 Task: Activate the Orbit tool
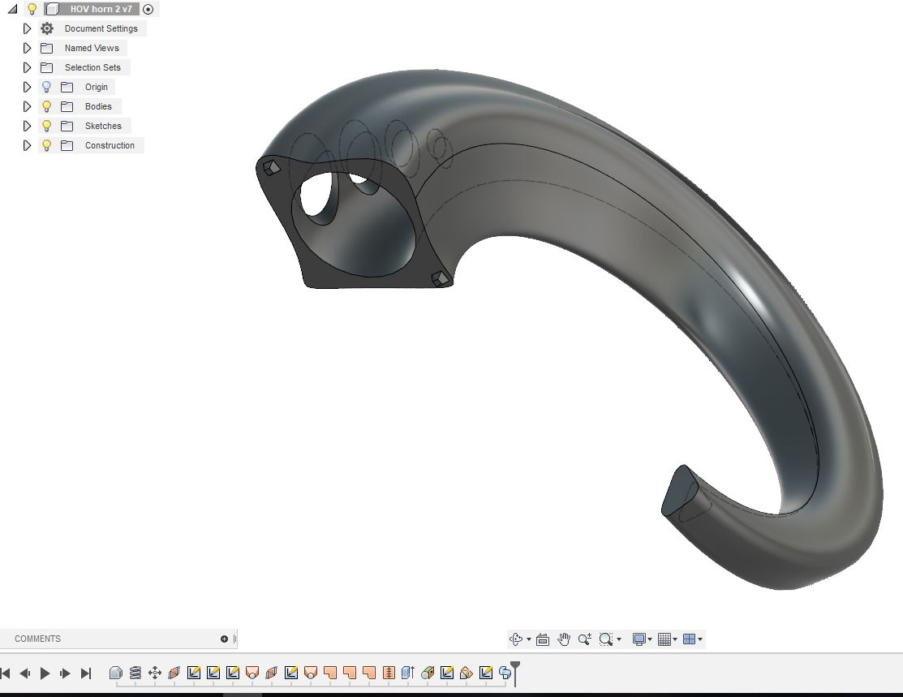tap(518, 639)
